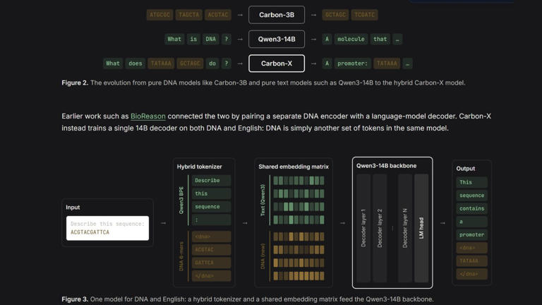Select the ACGTAC token in the Carbon-3B row
The image size is (542, 305).
218,15
